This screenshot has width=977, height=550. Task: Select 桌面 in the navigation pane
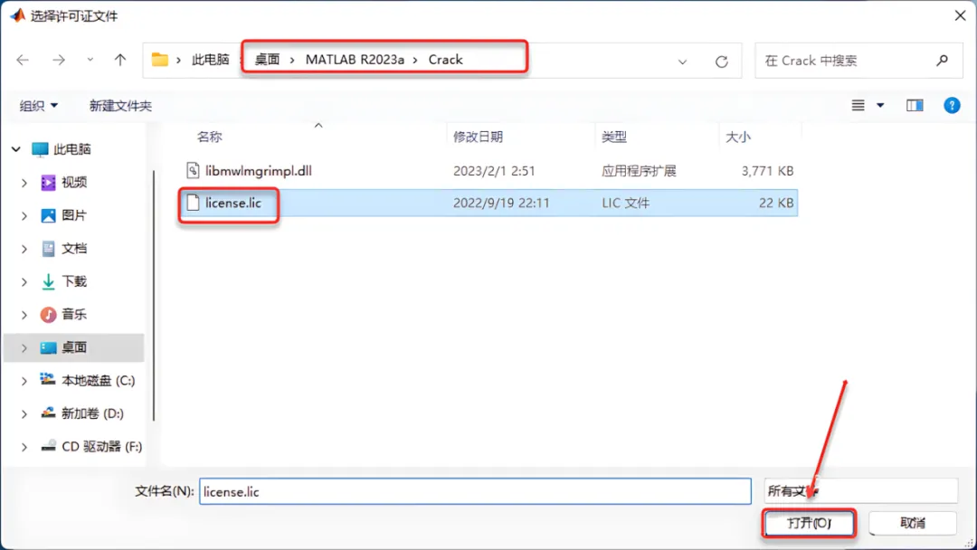(74, 347)
